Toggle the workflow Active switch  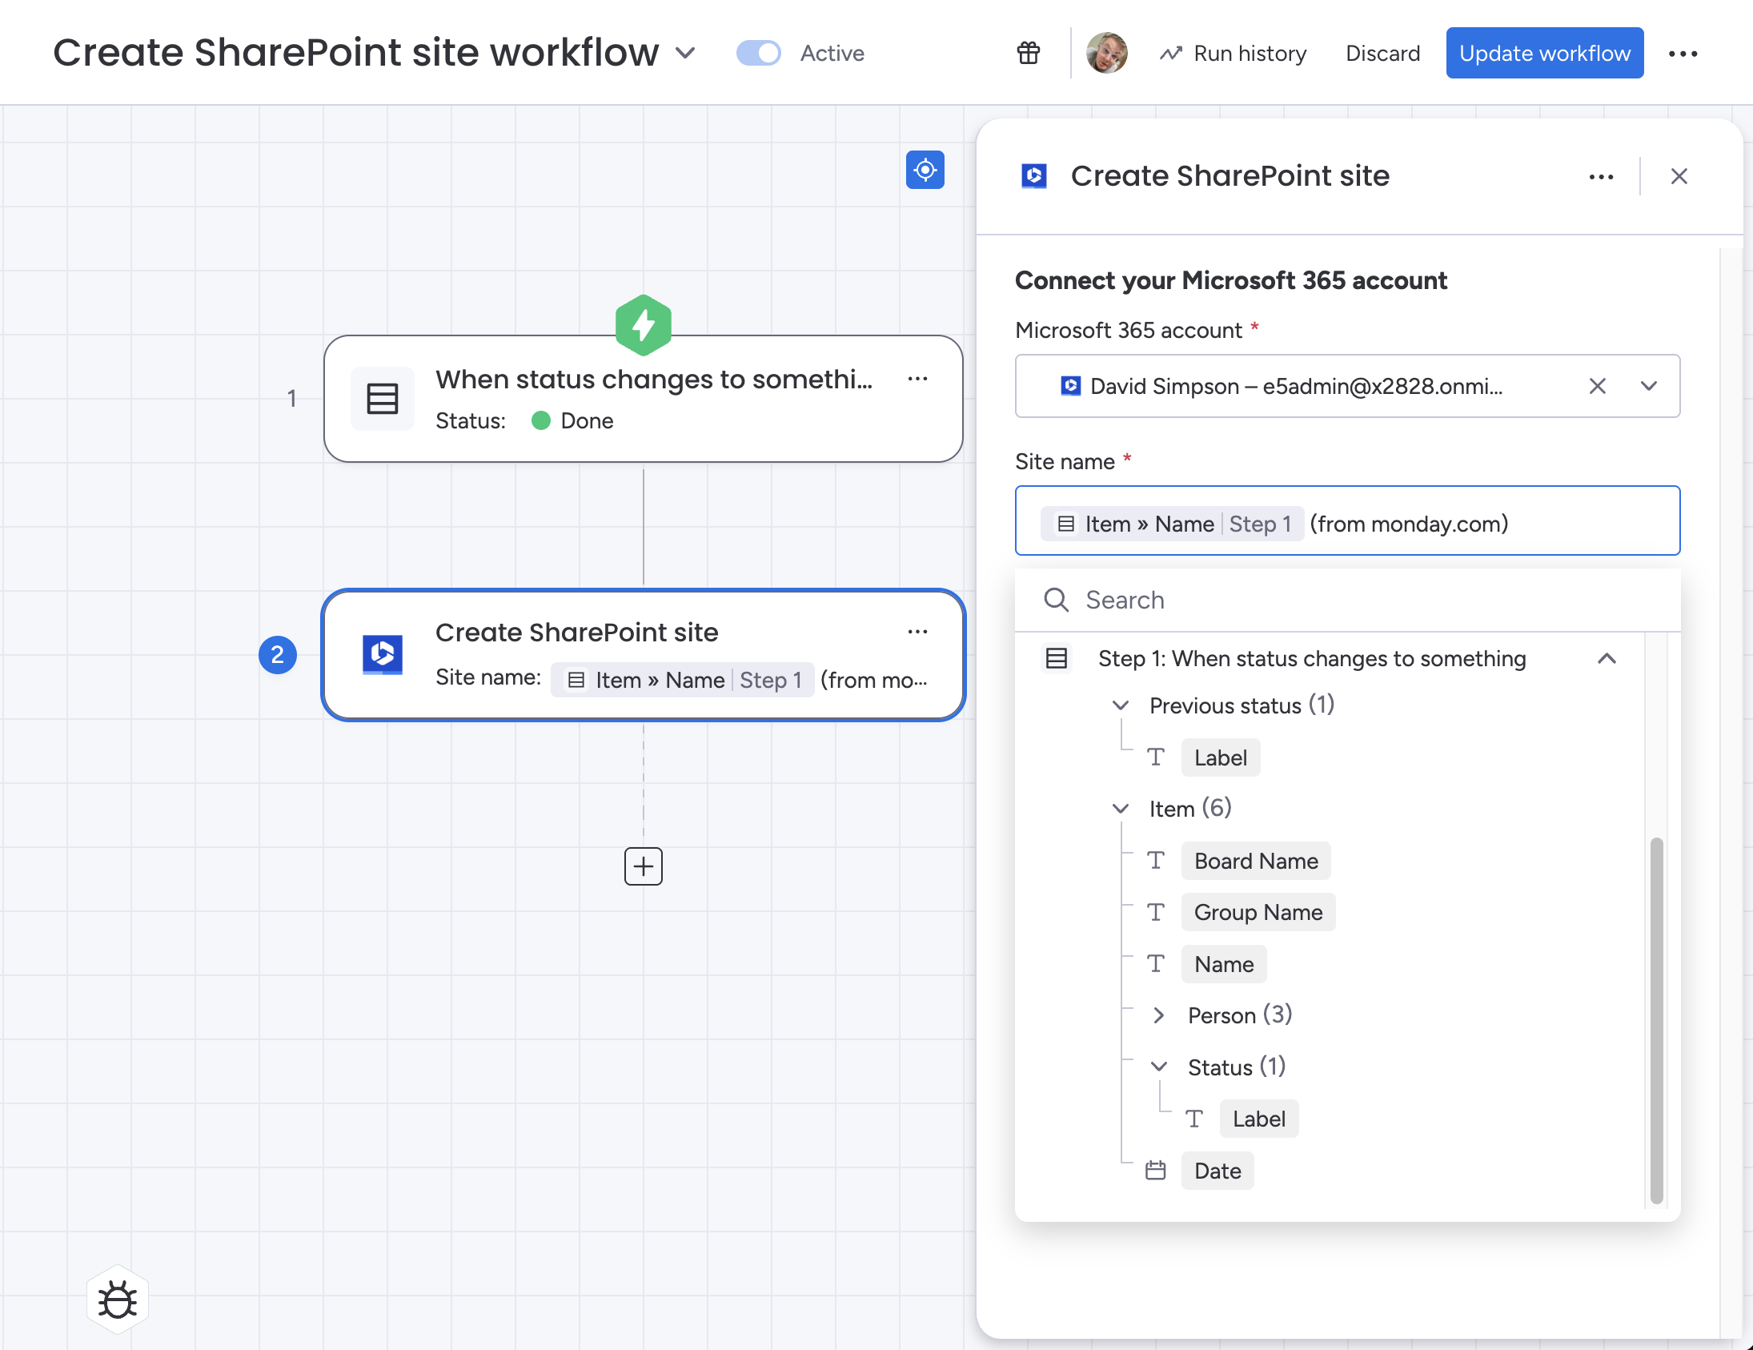click(x=758, y=53)
